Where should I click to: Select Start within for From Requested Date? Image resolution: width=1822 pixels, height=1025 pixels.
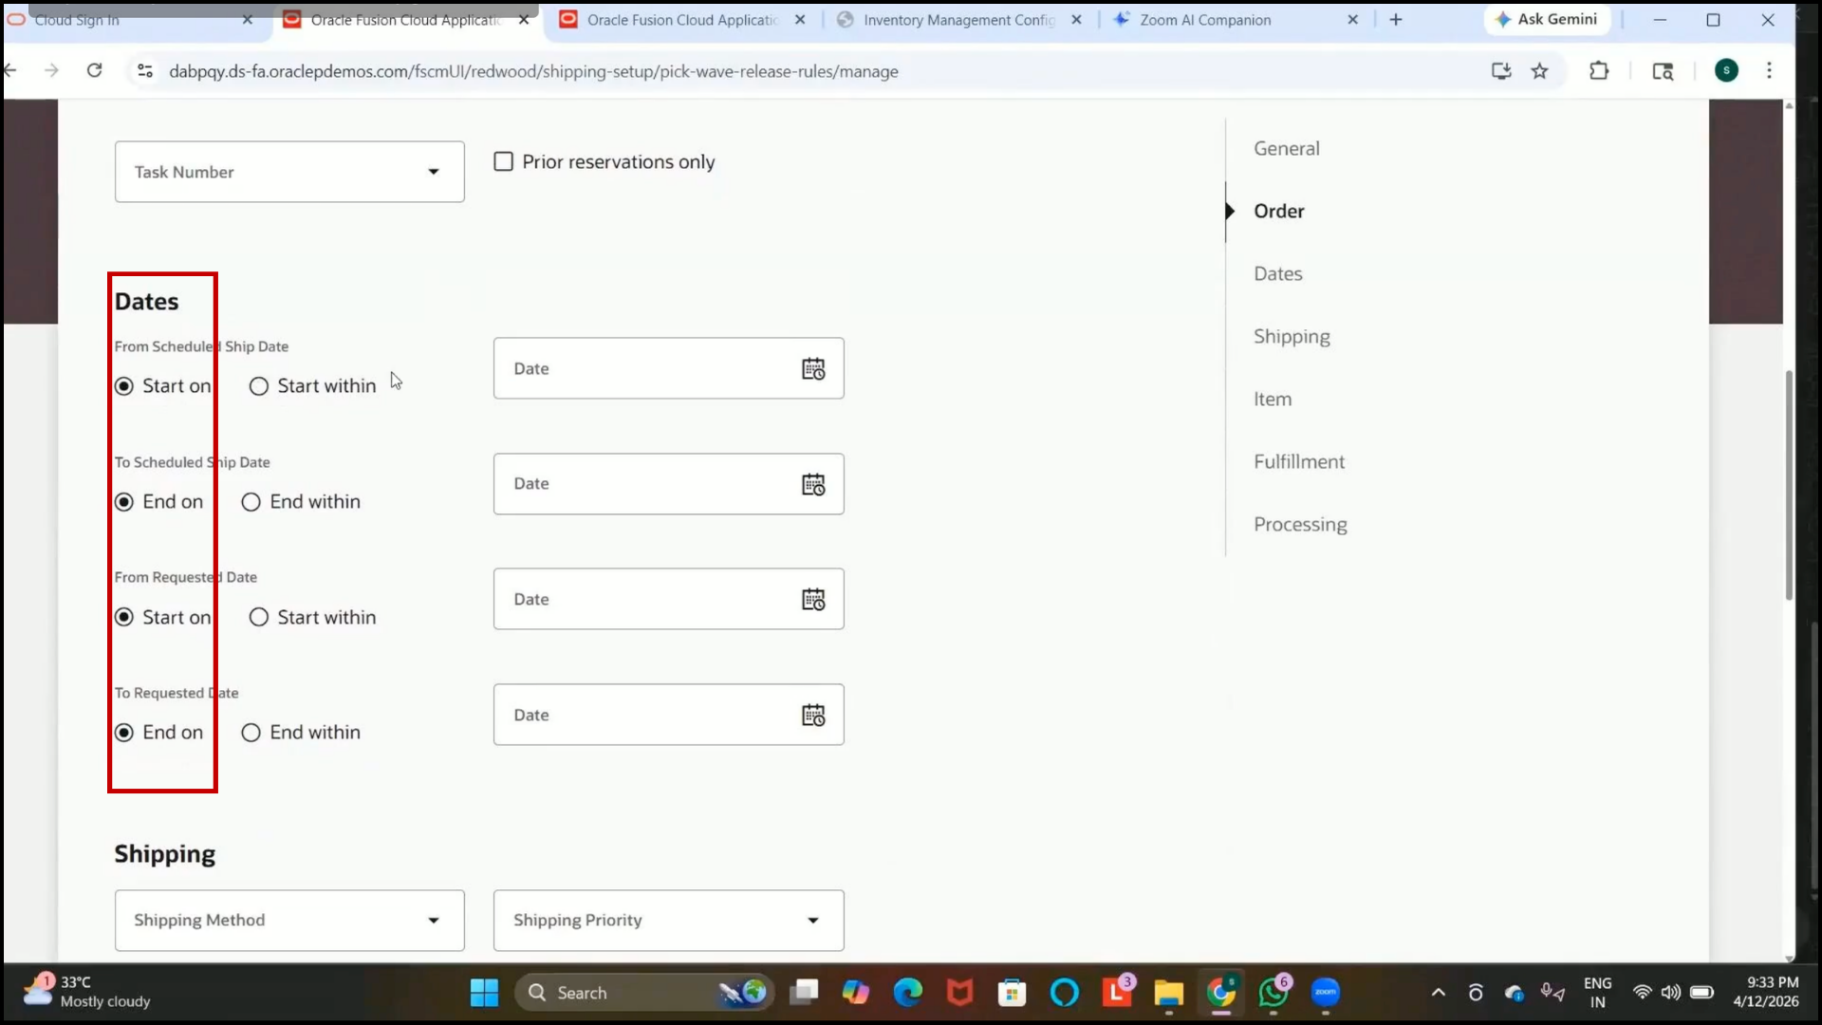coord(259,618)
